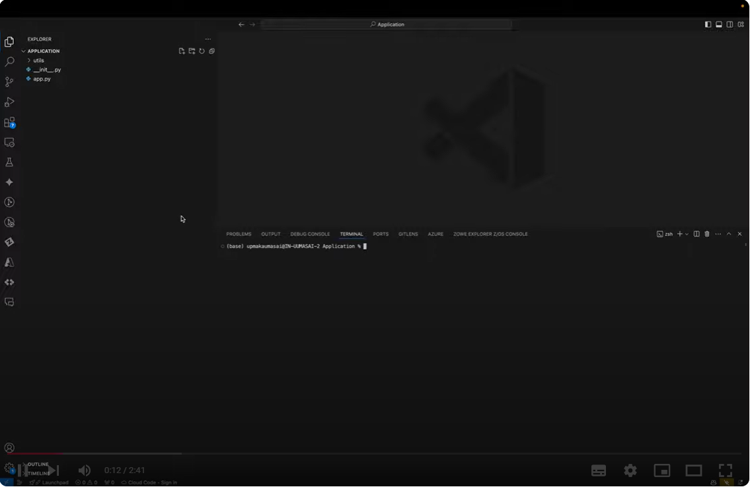Open the Extensions view
The height and width of the screenshot is (487, 750).
9,122
